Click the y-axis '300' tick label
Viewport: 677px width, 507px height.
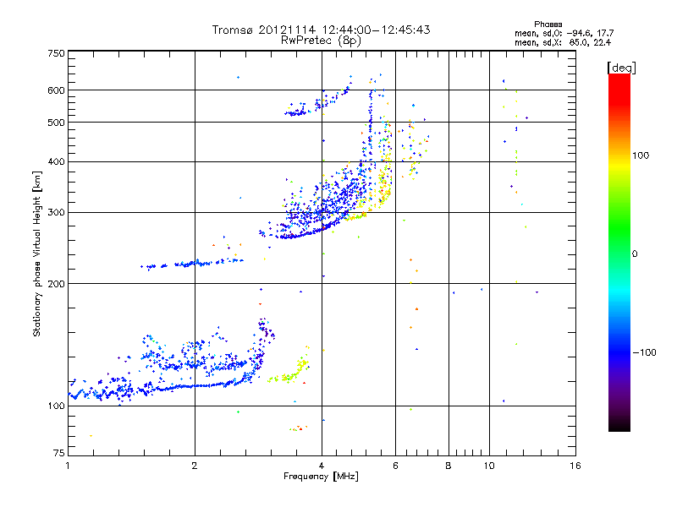pos(56,213)
